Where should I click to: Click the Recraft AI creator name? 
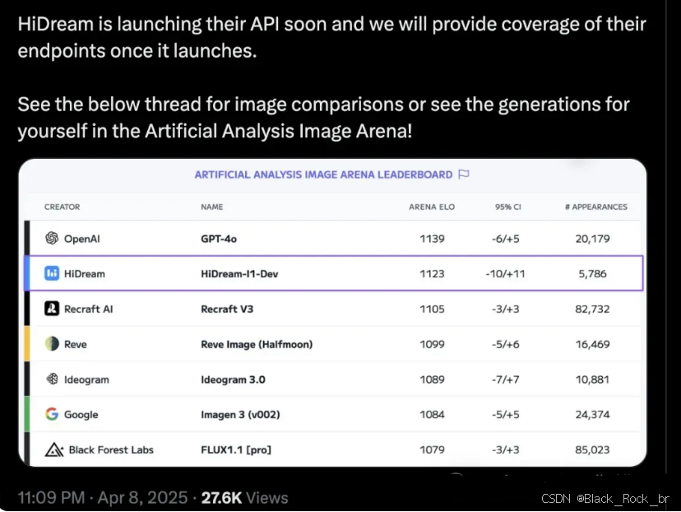coord(88,309)
